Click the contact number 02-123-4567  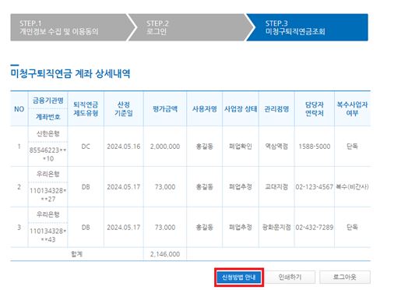coord(315,187)
